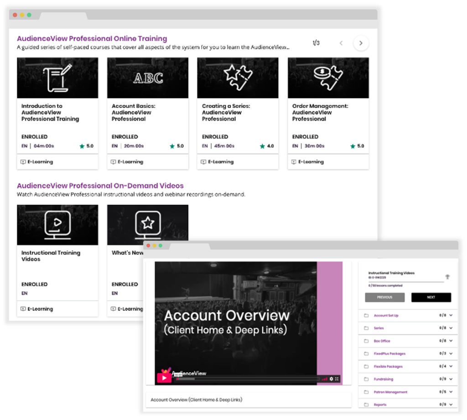Open Introduction to AudienceView Professional Training thumbnail

[x=57, y=78]
